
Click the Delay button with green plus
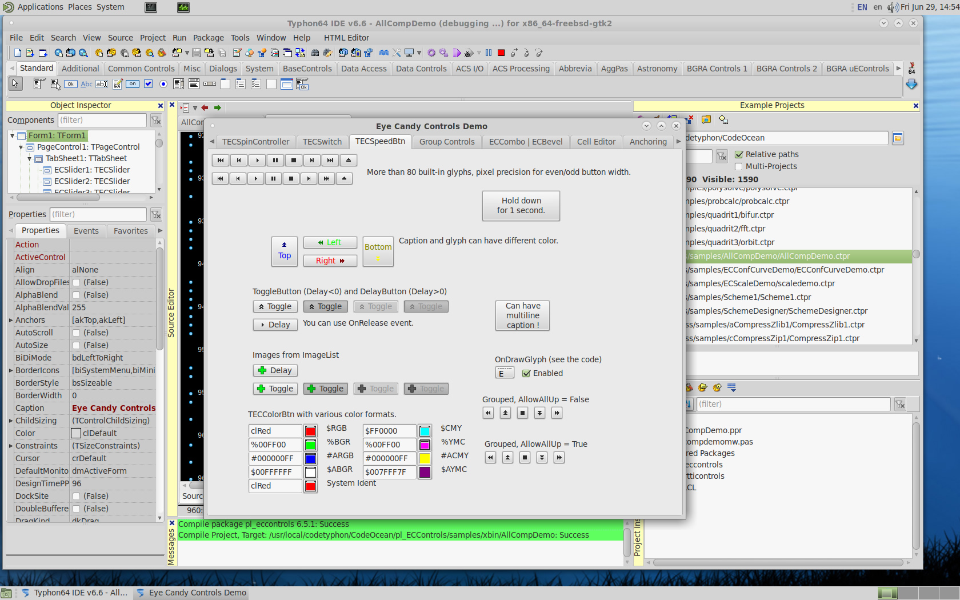pyautogui.click(x=275, y=370)
